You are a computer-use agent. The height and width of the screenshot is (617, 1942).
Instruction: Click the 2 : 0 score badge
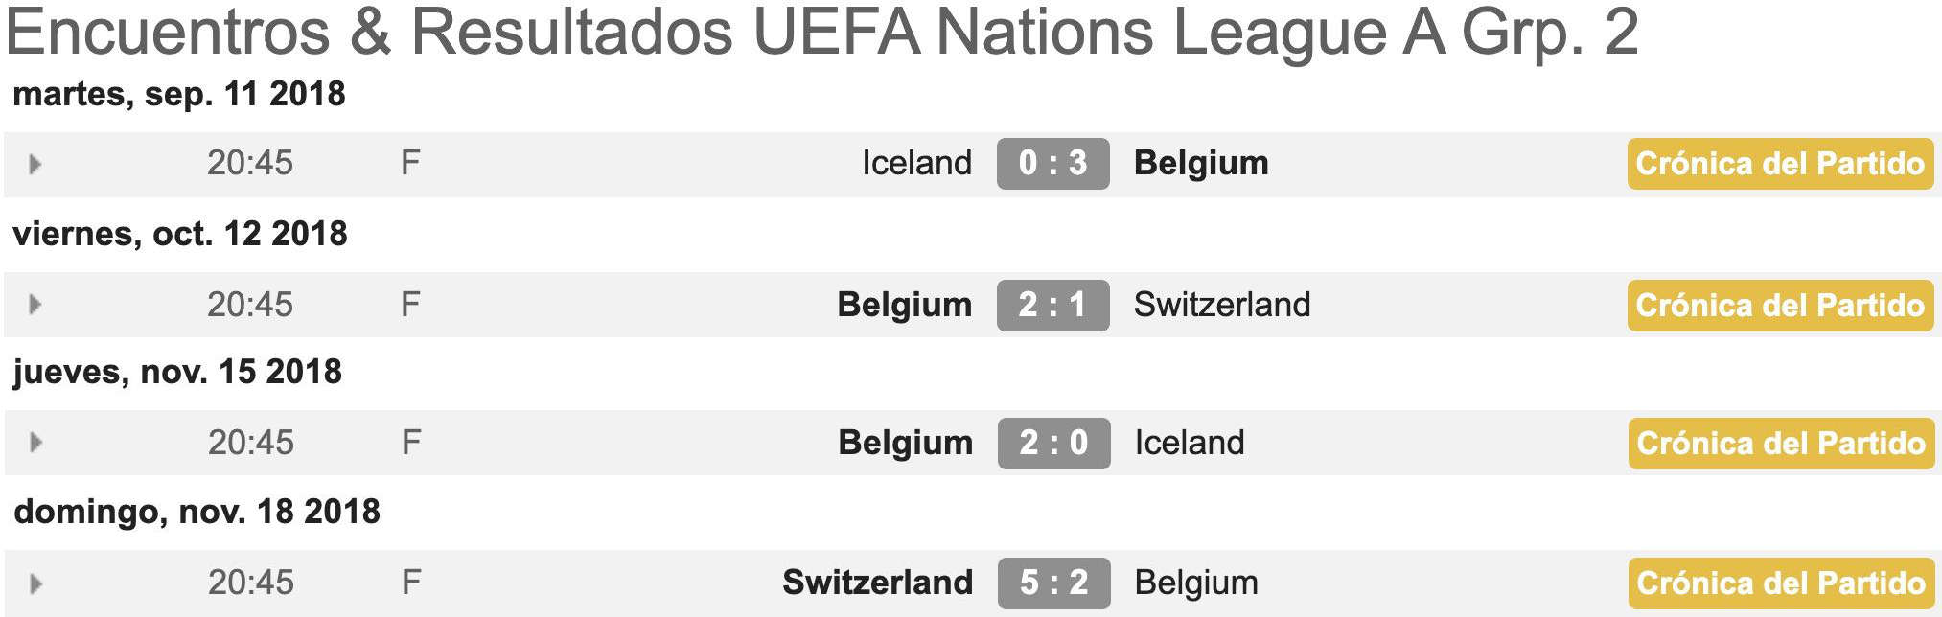click(1053, 443)
